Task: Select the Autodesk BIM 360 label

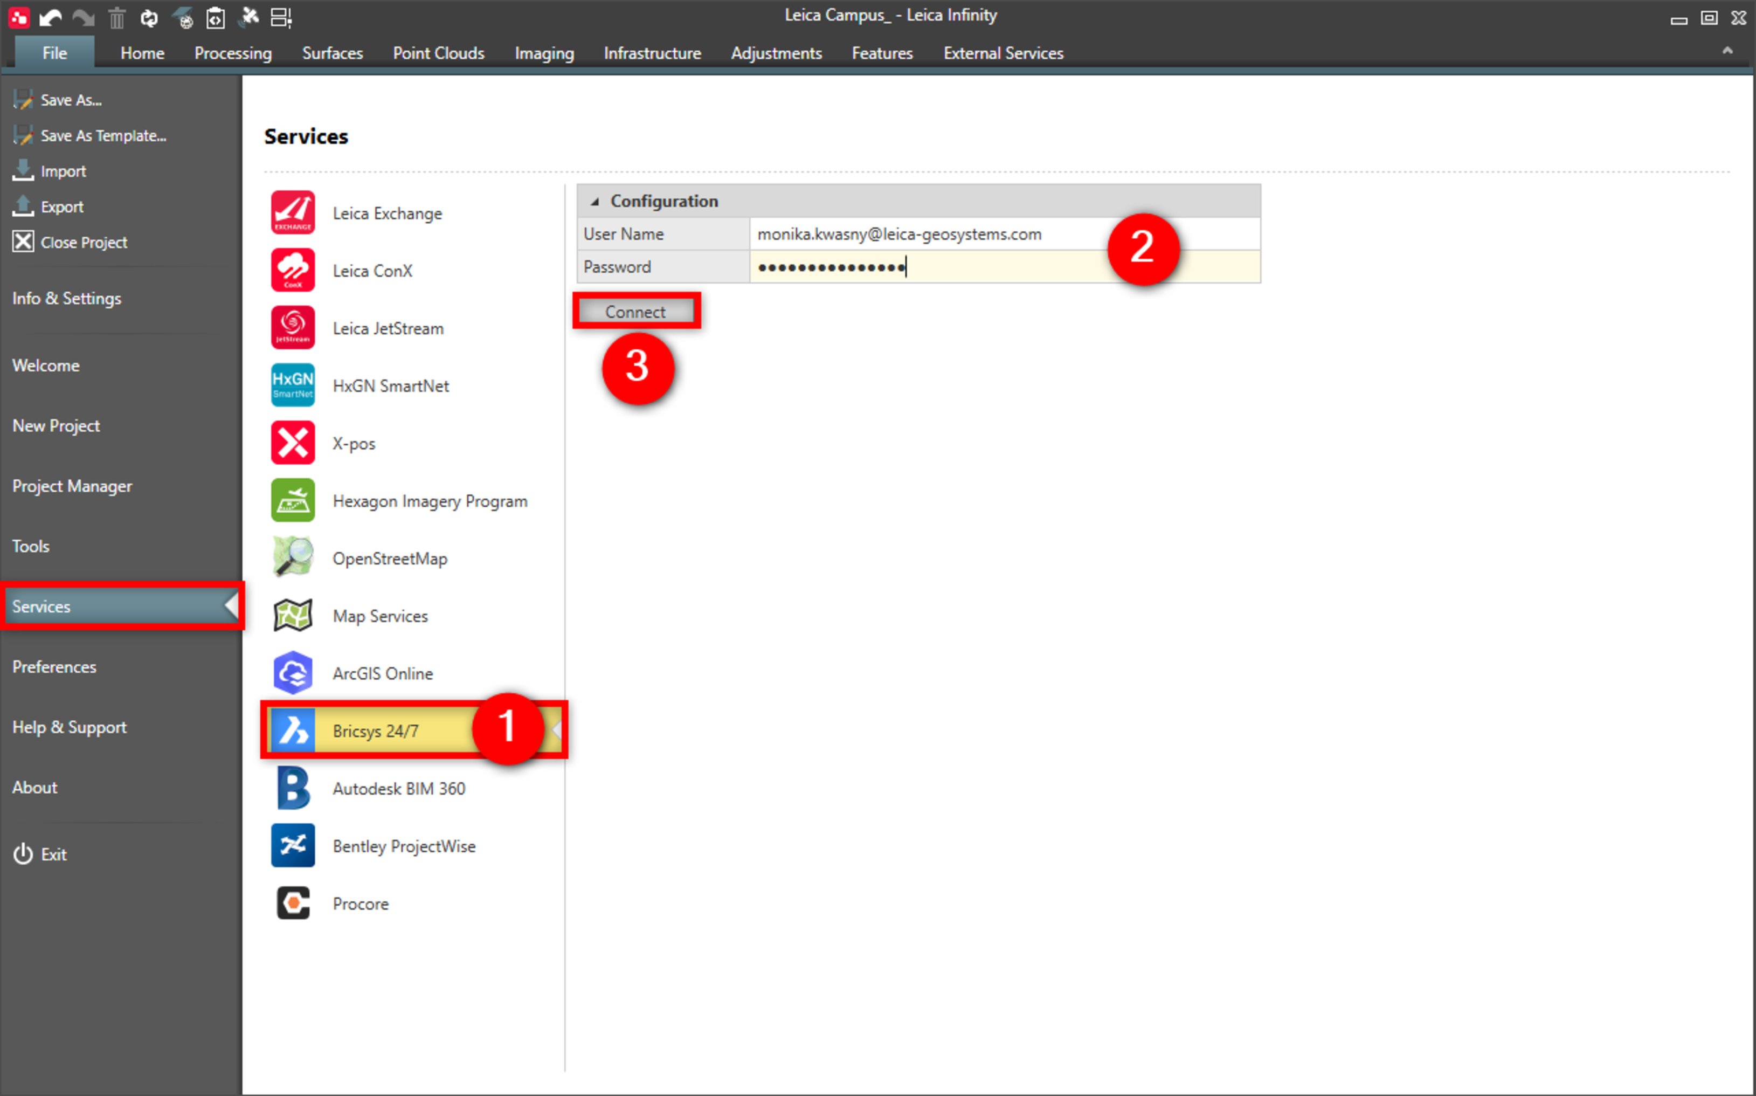Action: tap(399, 788)
